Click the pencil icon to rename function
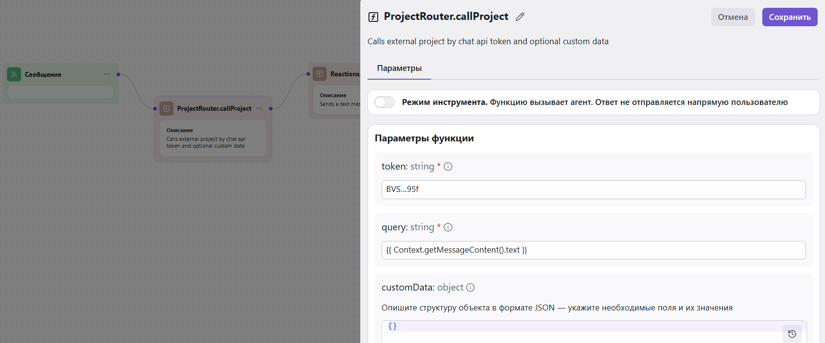Viewport: 825px width, 343px height. pyautogui.click(x=520, y=17)
